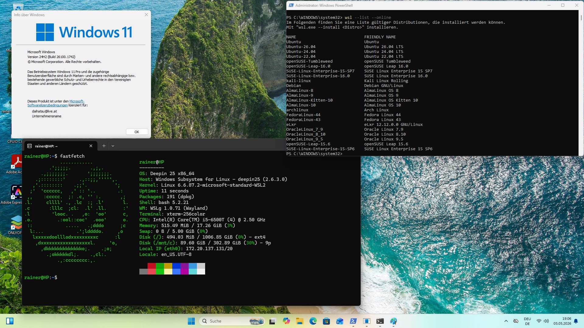584x328 pixels.
Task: Switch to Windows Terminal via taskbar icon
Action: pos(380,321)
